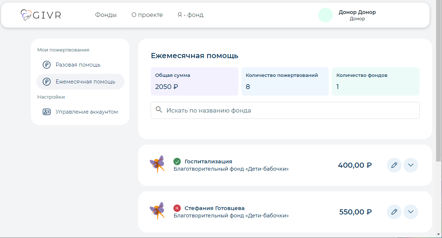Click into the fund name search field
The image size is (442, 238).
[257, 110]
